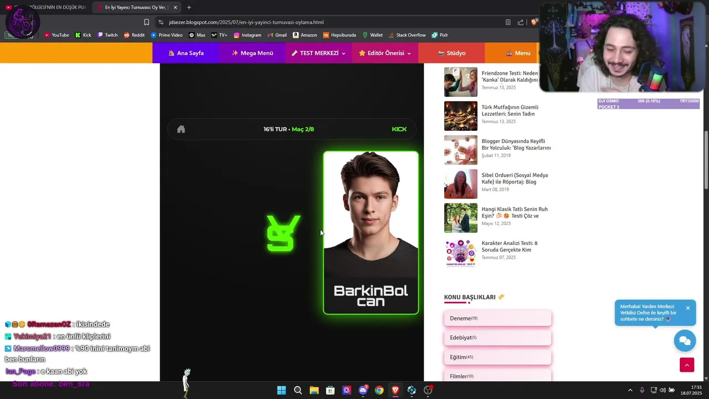
Task: Click the home icon in tournament header
Action: point(181,129)
